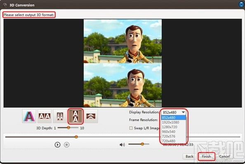Adjust the 3D Depth slider handle
The image size is (245, 164).
tap(68, 127)
